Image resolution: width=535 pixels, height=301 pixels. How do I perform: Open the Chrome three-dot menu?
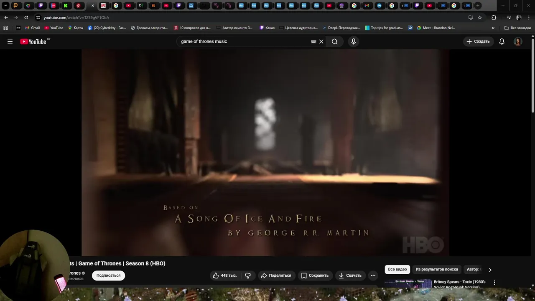pos(529,18)
